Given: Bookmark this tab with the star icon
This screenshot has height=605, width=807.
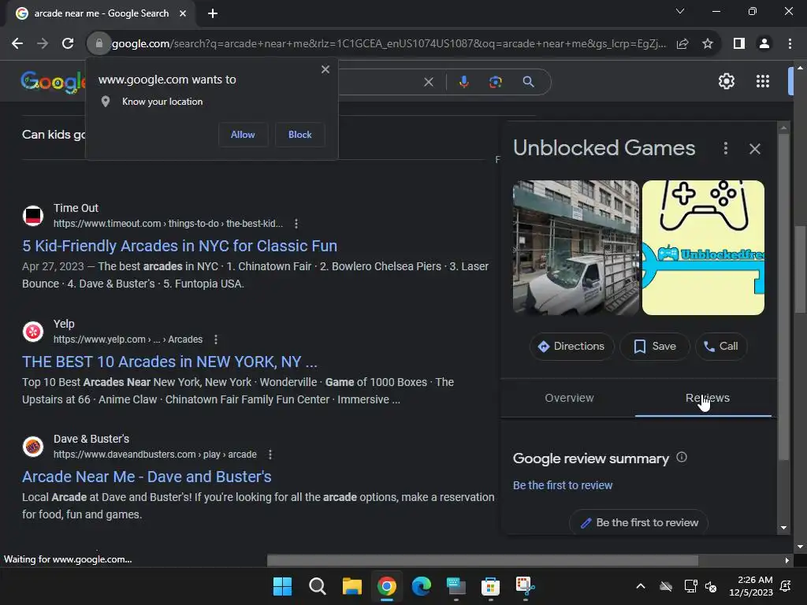Looking at the screenshot, I should point(708,44).
